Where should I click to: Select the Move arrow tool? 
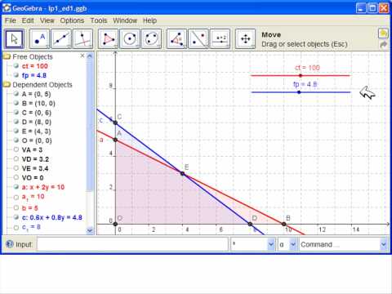click(x=14, y=39)
